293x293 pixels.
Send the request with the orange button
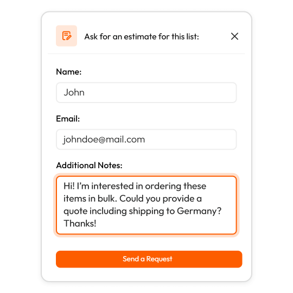149,259
